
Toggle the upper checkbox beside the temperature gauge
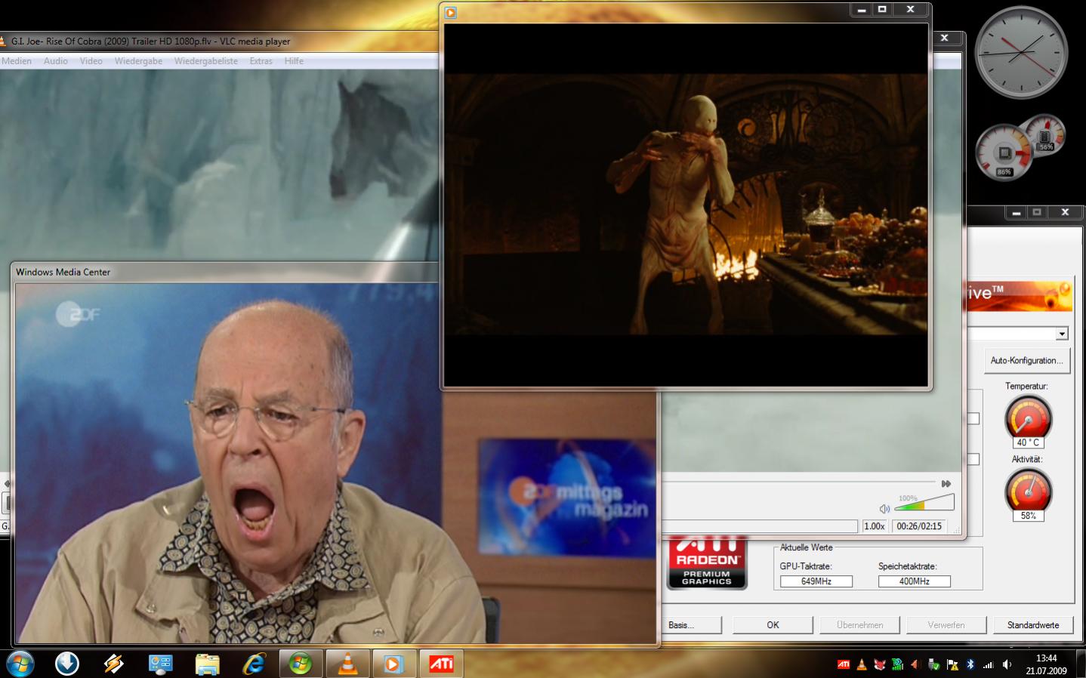pos(973,418)
